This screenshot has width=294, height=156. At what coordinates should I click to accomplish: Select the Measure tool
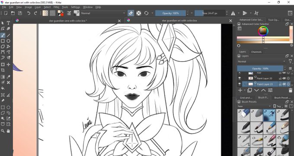[9, 95]
